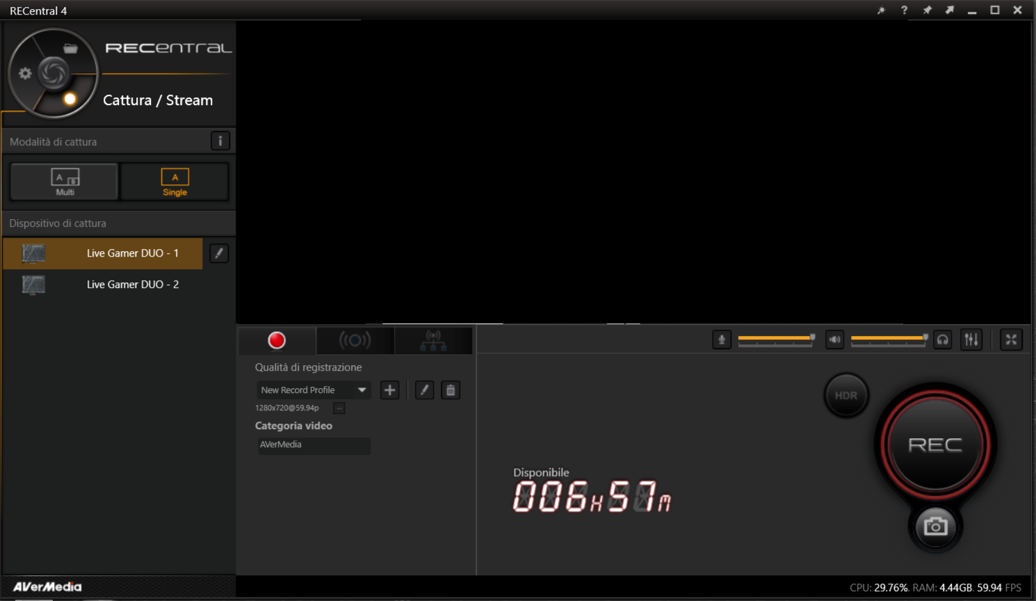Click the '1280x720@59.94p' resolution text

[x=286, y=408]
